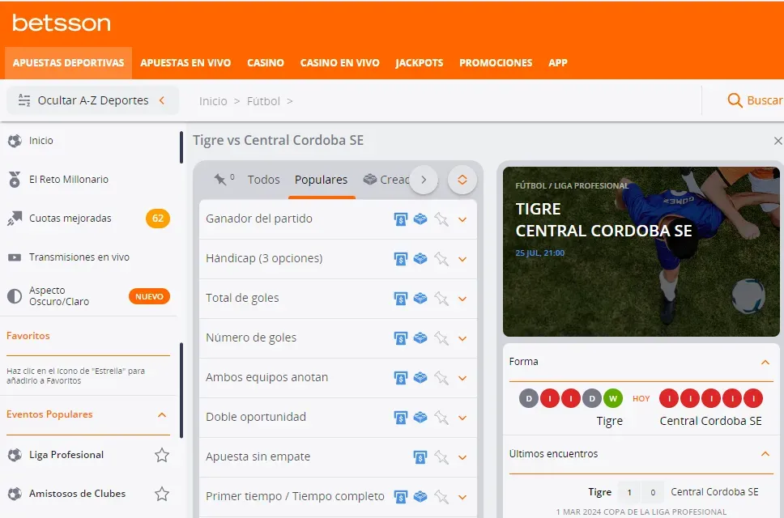Image resolution: width=784 pixels, height=518 pixels.
Task: Open the Casino en vivo menu
Action: pos(339,62)
